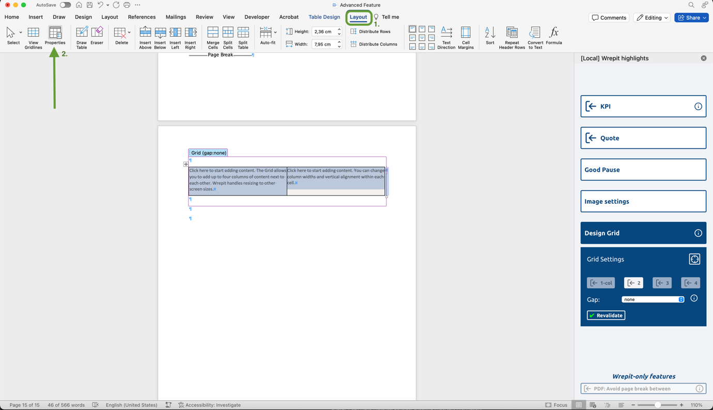Image resolution: width=713 pixels, height=410 pixels.
Task: Expand the Delete dropdown in the ribbon
Action: pos(129,33)
